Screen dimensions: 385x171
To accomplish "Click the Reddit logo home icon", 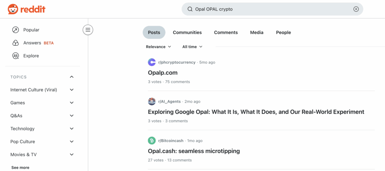I will [x=12, y=9].
